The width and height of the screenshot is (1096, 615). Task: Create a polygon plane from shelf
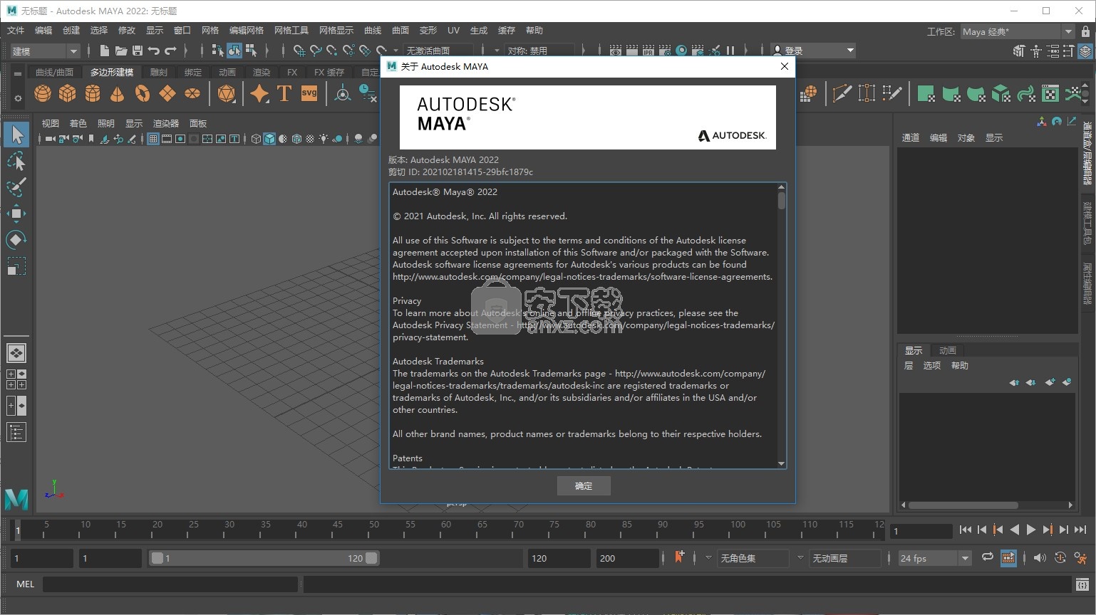(167, 93)
